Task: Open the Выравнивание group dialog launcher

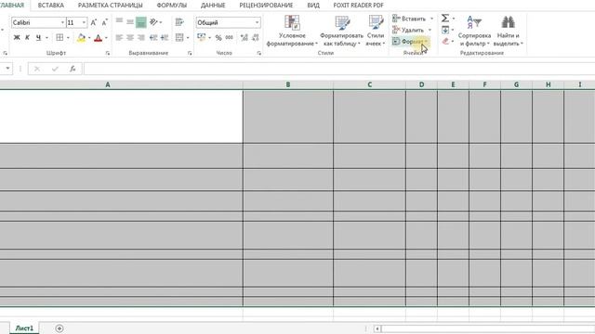Action: (x=190, y=54)
